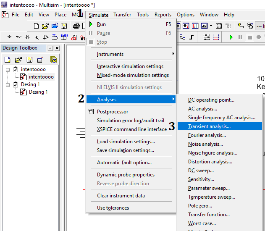
Task: Open Simulation error log/audit trail
Action: (x=131, y=121)
